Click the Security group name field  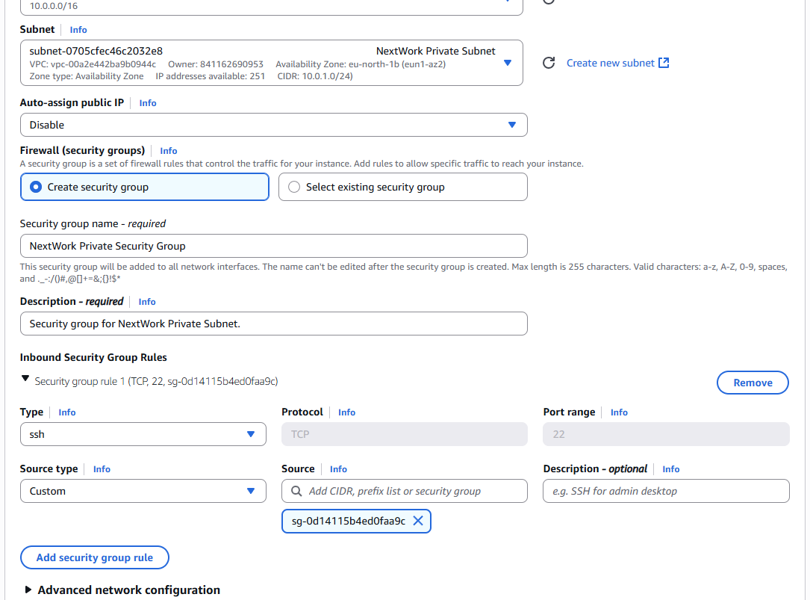pyautogui.click(x=273, y=246)
